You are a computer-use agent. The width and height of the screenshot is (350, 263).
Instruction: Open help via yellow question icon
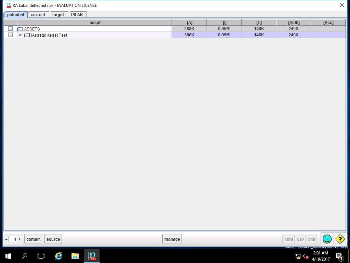pos(340,239)
